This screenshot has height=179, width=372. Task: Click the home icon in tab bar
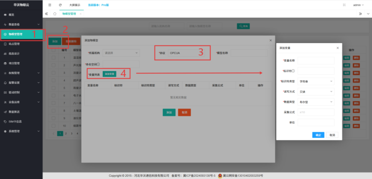[x=55, y=13]
